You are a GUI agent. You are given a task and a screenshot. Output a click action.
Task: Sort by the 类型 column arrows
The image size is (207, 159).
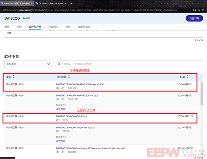point(14,77)
